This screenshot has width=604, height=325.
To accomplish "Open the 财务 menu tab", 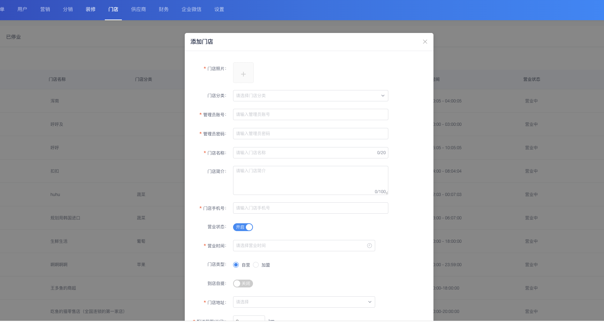I will [x=163, y=9].
